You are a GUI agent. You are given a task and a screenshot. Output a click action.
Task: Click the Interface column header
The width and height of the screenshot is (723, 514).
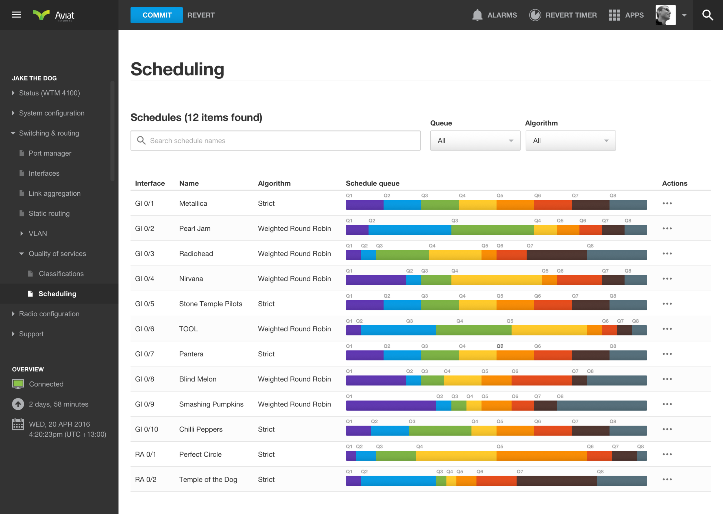[150, 183]
